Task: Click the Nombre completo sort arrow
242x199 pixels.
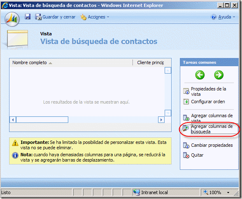Action: pyautogui.click(x=50, y=63)
